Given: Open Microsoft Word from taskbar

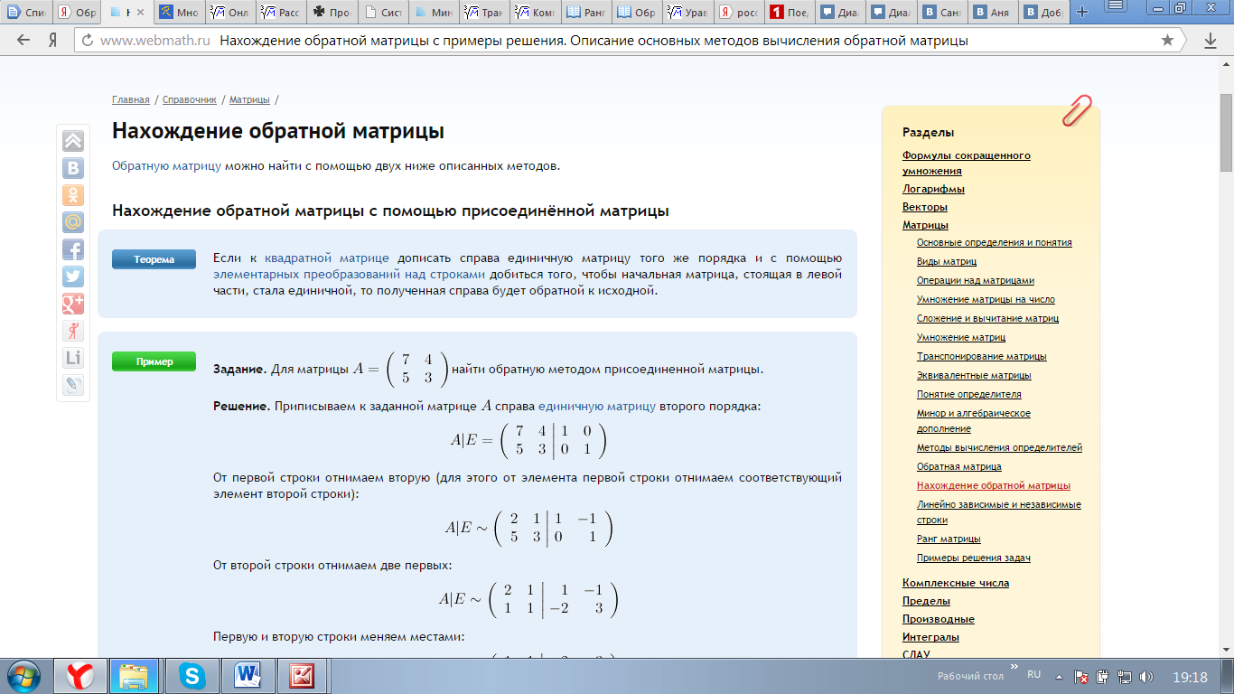Looking at the screenshot, I should (247, 675).
